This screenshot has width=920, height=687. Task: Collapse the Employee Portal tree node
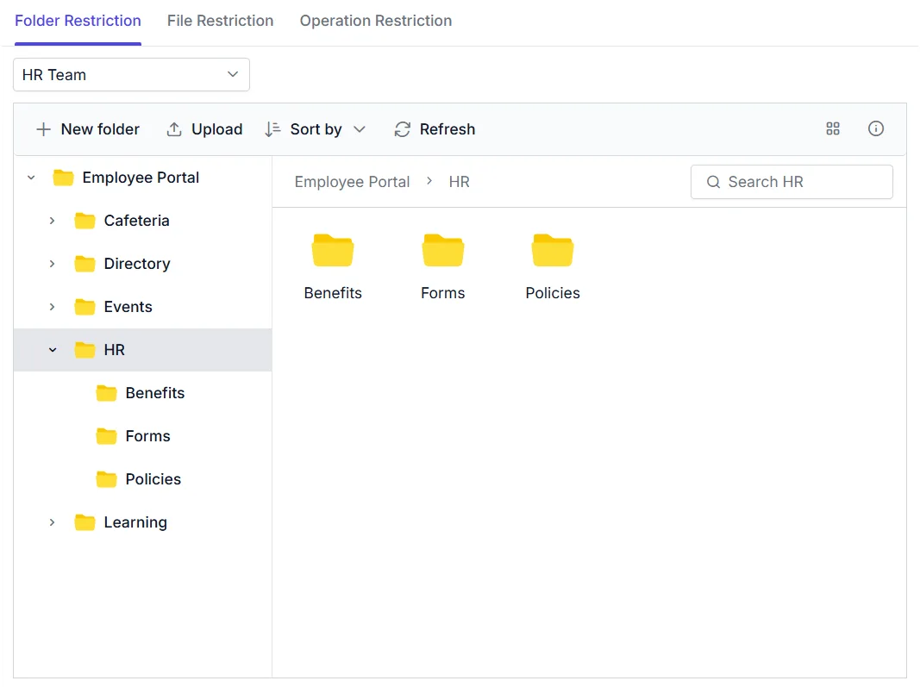point(31,178)
